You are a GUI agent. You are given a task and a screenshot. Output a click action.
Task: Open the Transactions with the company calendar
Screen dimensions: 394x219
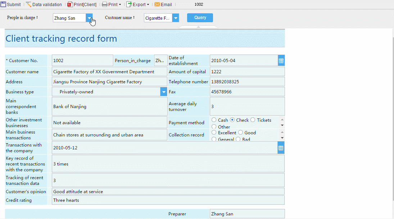pyautogui.click(x=281, y=148)
